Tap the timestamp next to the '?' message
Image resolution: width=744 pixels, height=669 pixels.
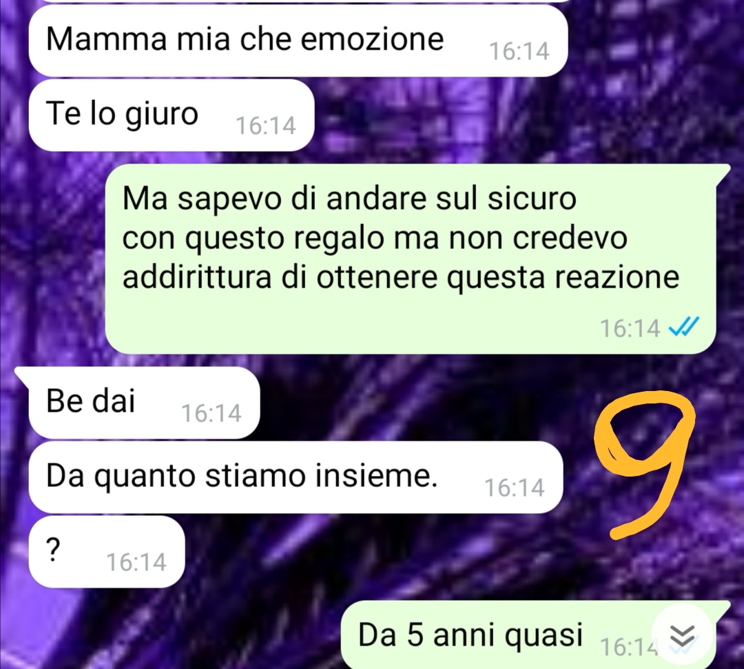click(x=136, y=563)
